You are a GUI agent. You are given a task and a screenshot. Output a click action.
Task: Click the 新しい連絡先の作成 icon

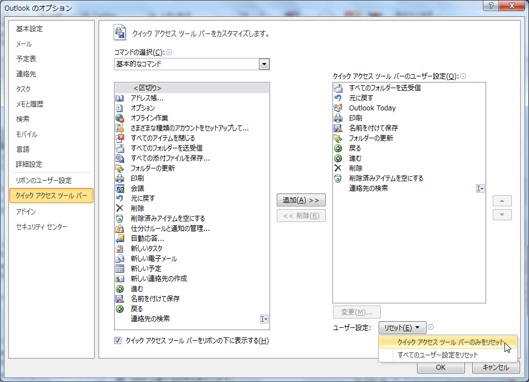point(120,279)
